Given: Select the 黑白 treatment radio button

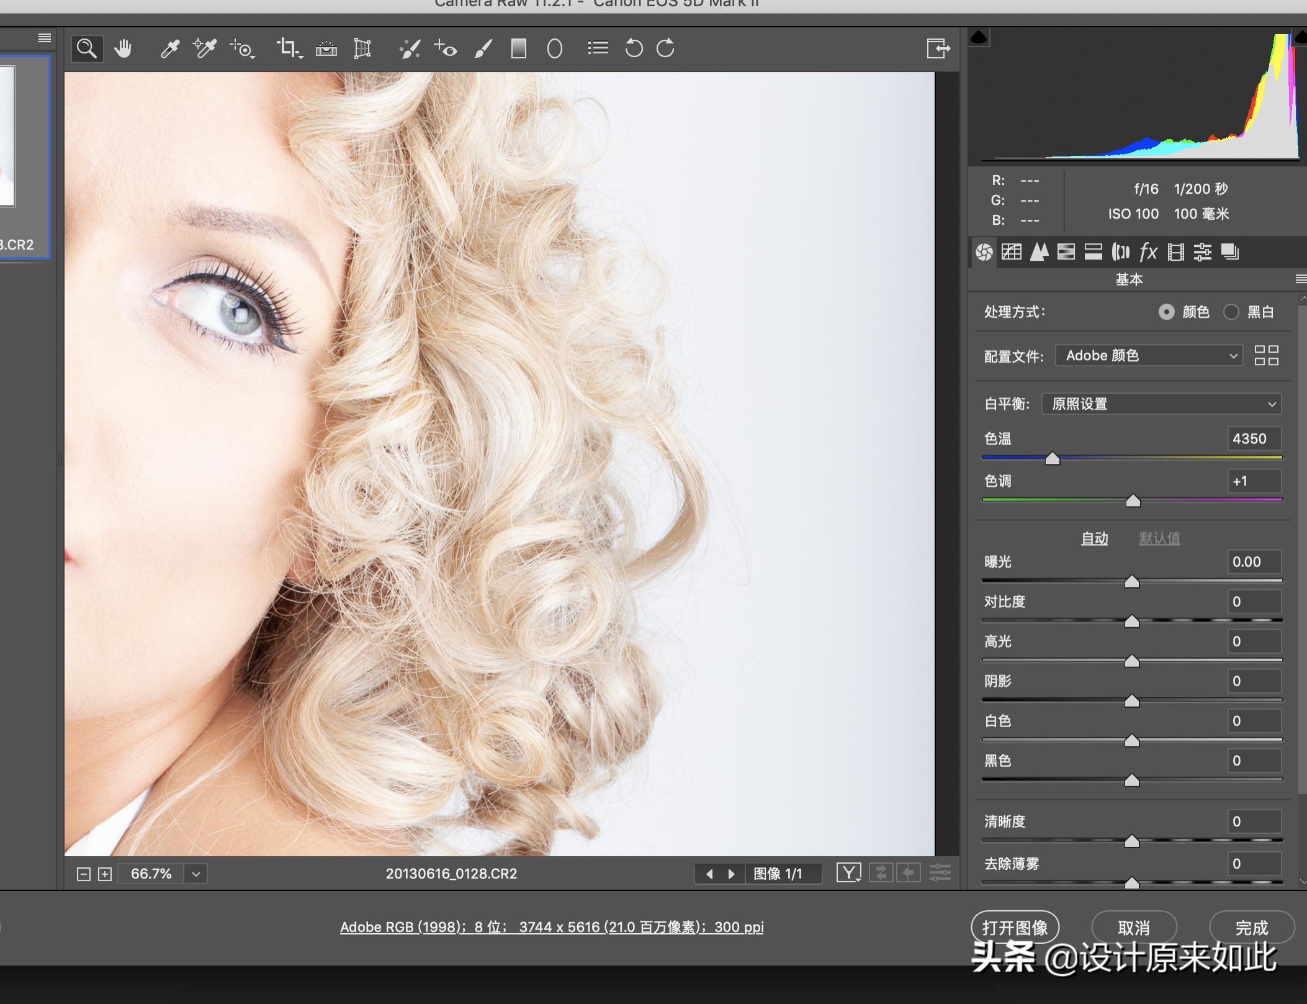Looking at the screenshot, I should [x=1231, y=312].
